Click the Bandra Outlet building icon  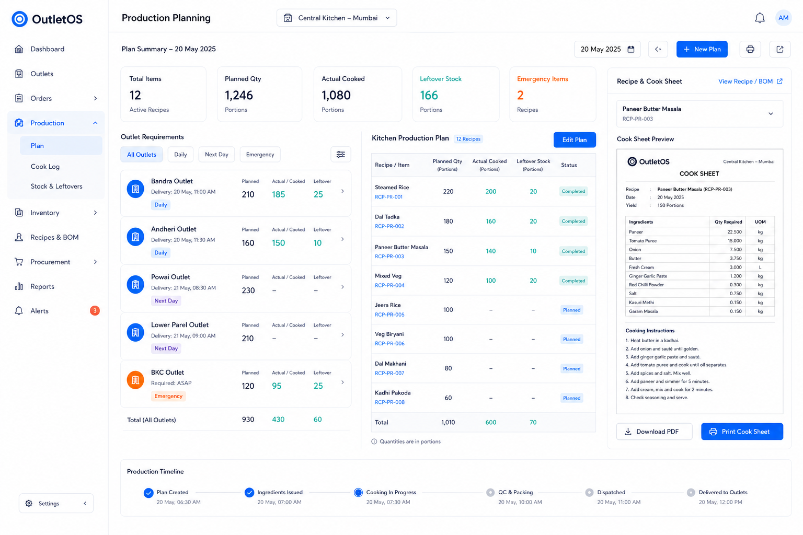[135, 189]
